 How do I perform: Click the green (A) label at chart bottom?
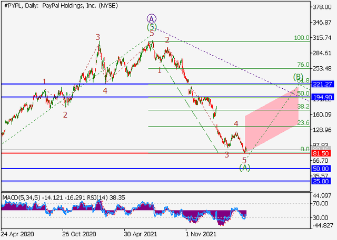244,168
